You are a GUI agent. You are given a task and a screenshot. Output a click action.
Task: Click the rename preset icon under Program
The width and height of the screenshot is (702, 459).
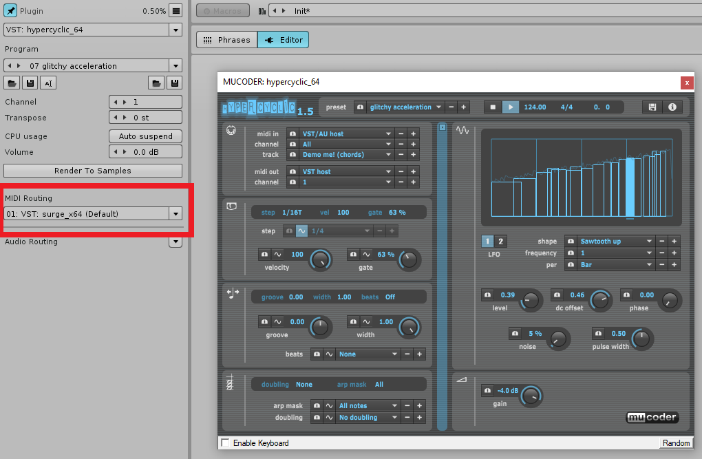(x=48, y=83)
